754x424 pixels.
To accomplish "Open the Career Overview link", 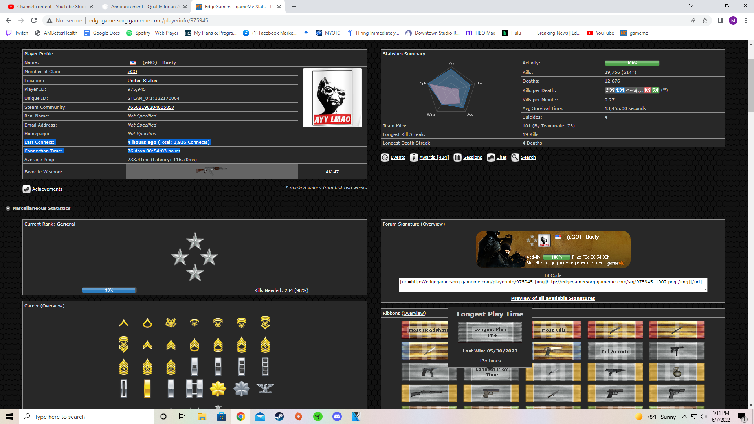I will pyautogui.click(x=53, y=306).
